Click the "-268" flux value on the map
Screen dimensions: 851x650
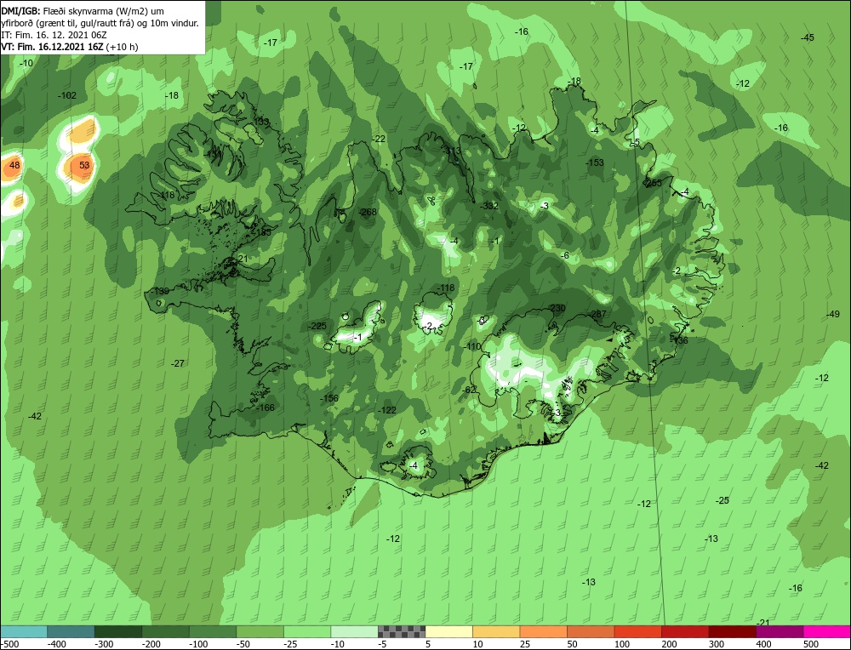pyautogui.click(x=368, y=212)
